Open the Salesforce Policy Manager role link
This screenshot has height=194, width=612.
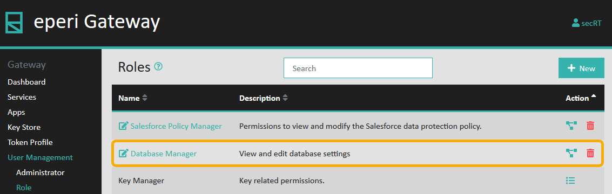tap(176, 126)
